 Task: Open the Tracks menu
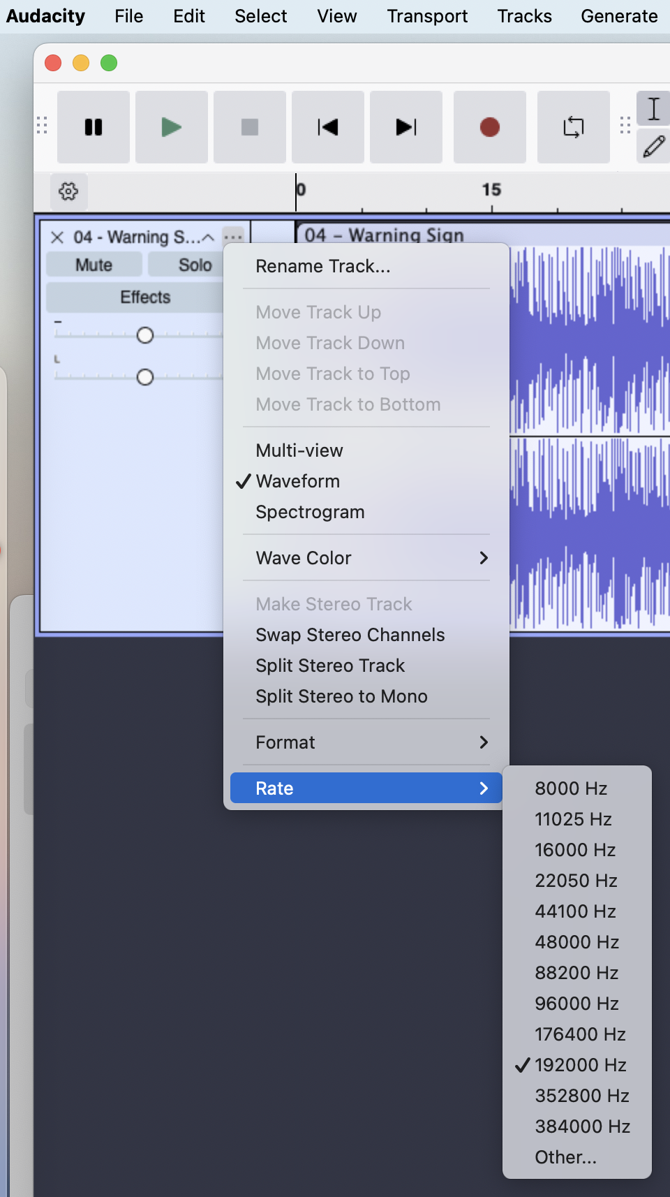[x=524, y=16]
